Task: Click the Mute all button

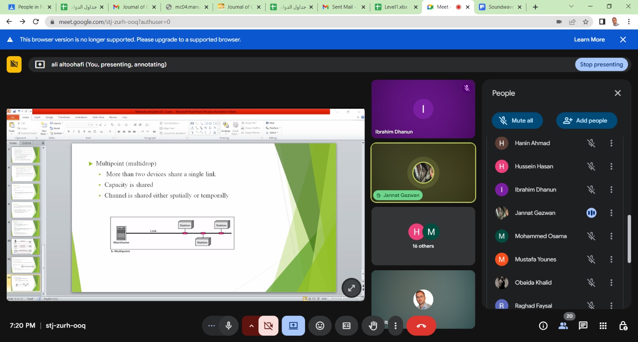Action: [x=517, y=120]
